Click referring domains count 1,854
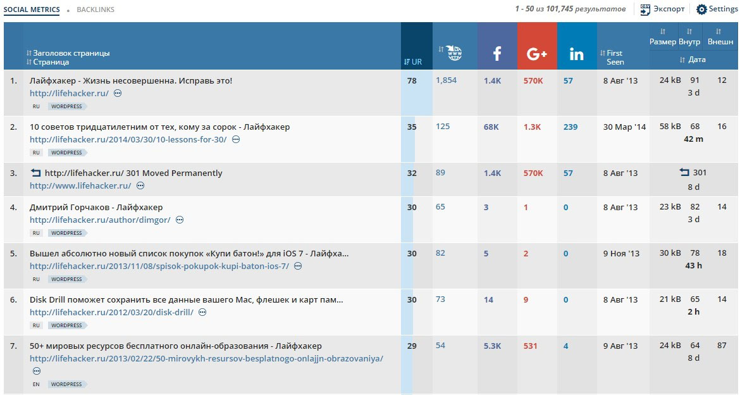740x395 pixels. (x=446, y=80)
